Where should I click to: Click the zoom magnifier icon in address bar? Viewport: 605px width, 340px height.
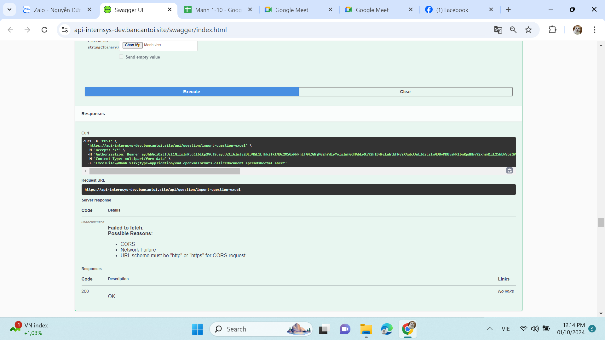pos(513,30)
